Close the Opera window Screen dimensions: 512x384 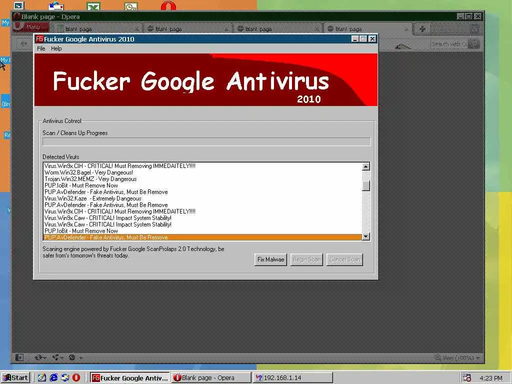477,16
